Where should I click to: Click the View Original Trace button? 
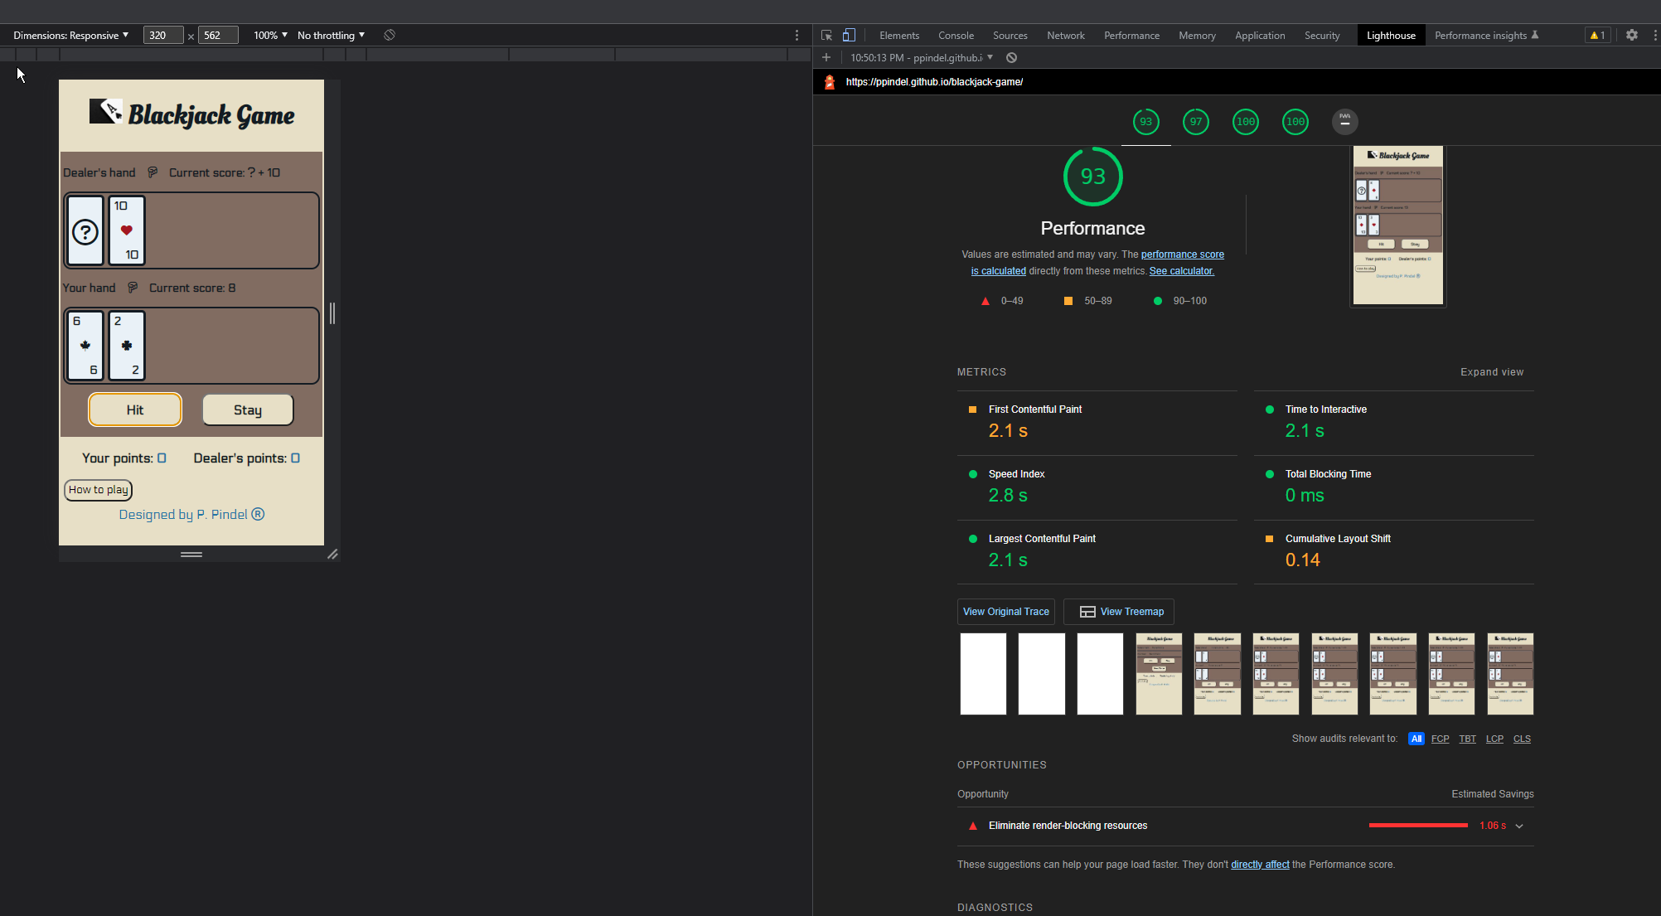pyautogui.click(x=1005, y=612)
